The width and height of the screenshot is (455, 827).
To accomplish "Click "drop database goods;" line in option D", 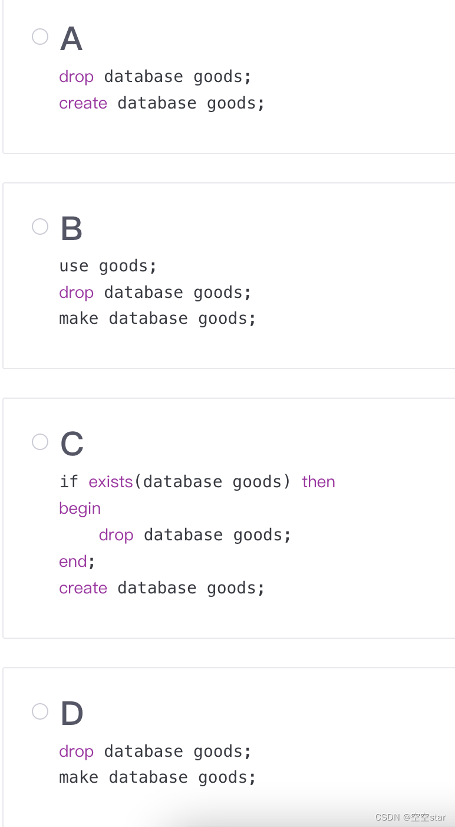I will pyautogui.click(x=156, y=751).
